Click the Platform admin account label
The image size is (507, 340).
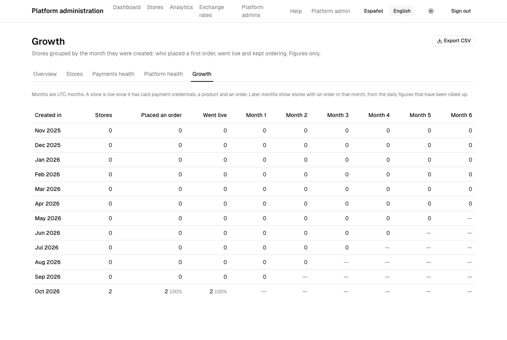[331, 11]
